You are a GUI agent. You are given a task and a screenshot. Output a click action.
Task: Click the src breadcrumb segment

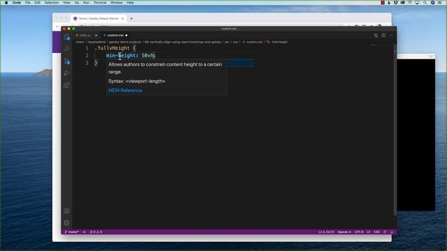227,42
